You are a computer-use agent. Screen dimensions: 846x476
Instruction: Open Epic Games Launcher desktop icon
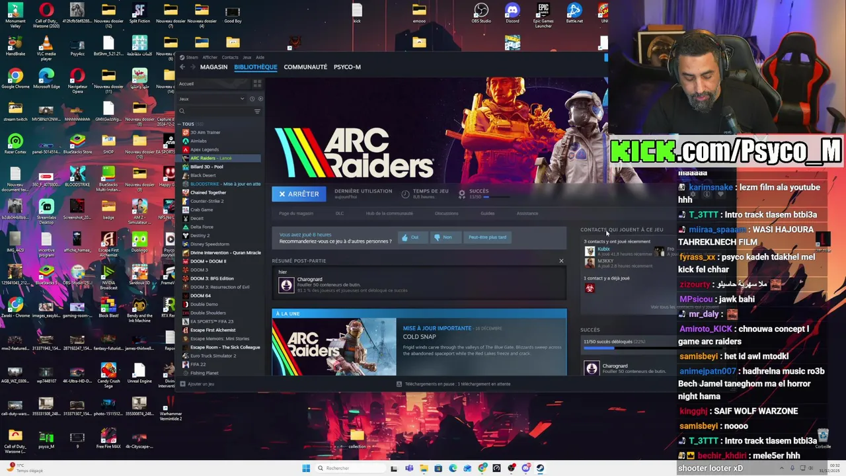pyautogui.click(x=543, y=15)
